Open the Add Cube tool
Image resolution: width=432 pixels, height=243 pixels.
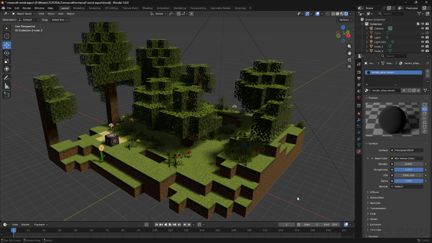pyautogui.click(x=7, y=95)
